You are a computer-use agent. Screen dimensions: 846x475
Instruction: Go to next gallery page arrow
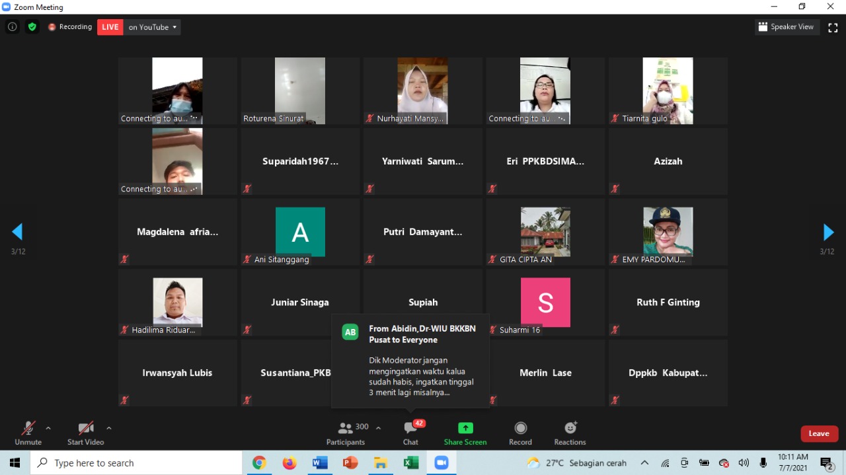tap(828, 232)
